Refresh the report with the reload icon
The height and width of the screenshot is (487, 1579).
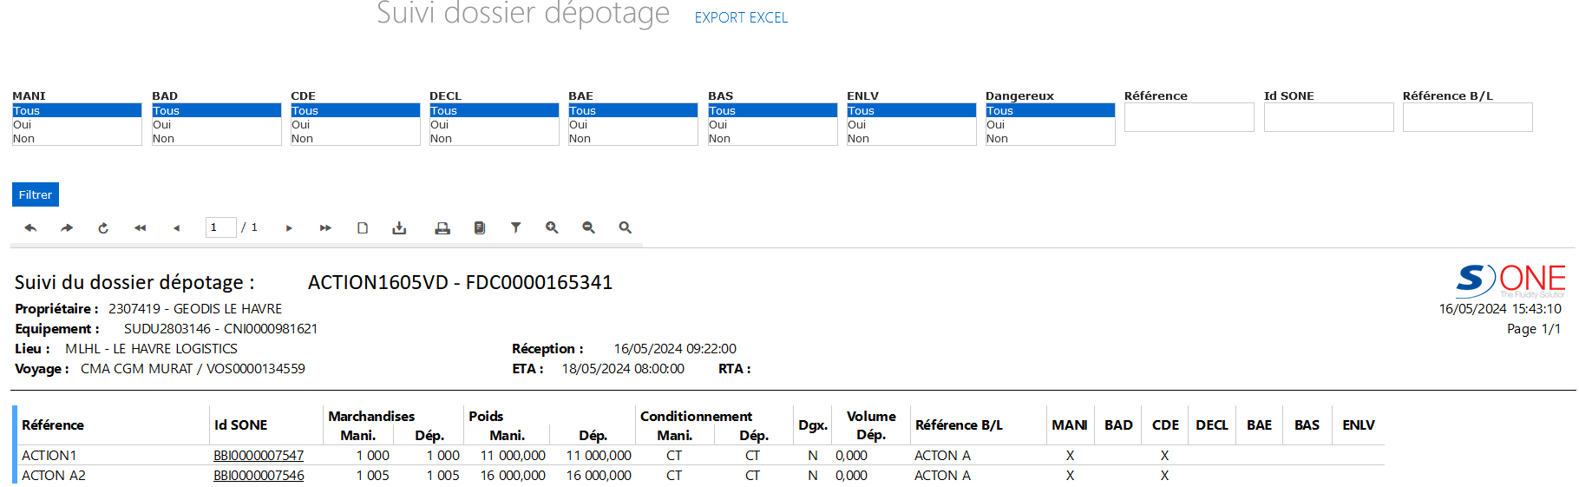coord(103,227)
